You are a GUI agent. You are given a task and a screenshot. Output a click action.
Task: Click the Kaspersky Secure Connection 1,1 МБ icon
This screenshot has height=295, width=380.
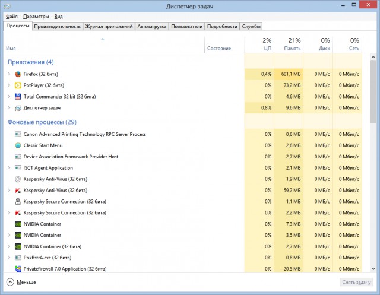18,201
